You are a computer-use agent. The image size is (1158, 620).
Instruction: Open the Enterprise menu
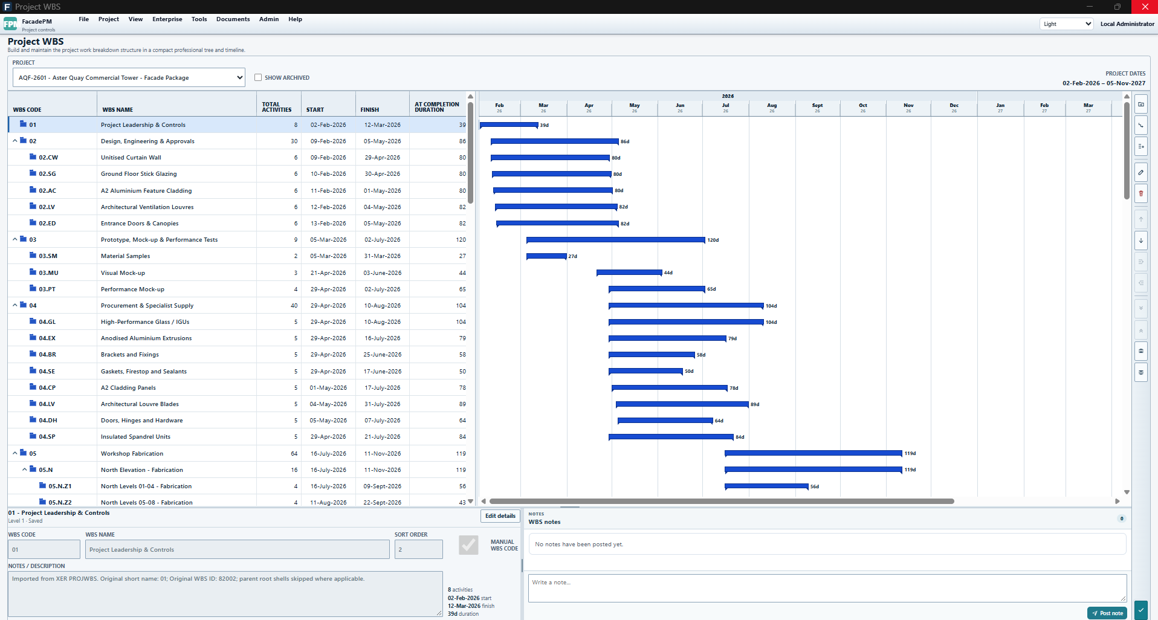[x=167, y=19]
